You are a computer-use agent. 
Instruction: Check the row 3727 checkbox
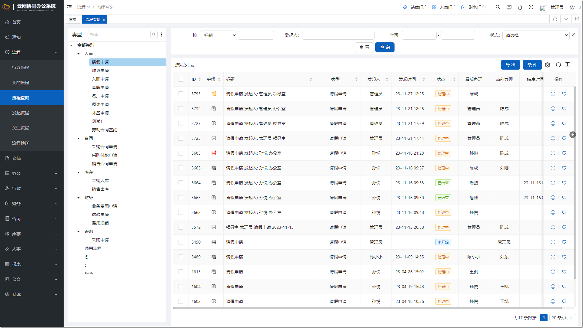(x=181, y=123)
